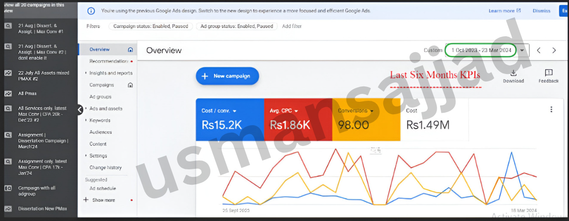Viewport: 569px width, 221px height.
Task: Go to the next date range arrow
Action: pos(554,50)
